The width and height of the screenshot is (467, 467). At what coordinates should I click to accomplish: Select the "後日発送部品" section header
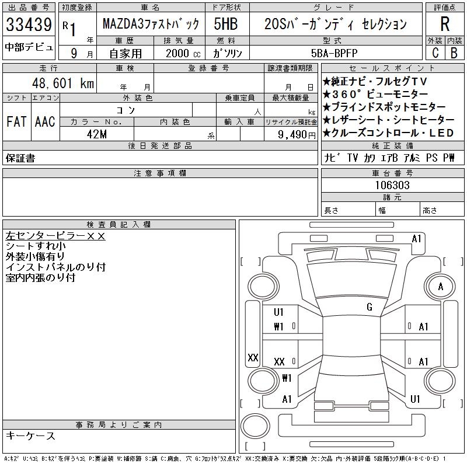tap(160, 145)
